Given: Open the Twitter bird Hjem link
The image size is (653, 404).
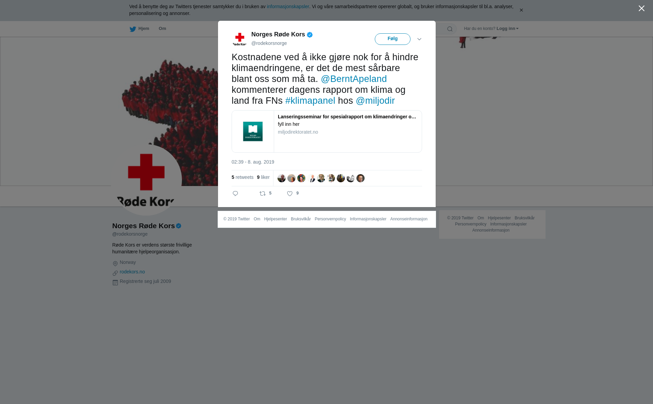Looking at the screenshot, I should 139,29.
